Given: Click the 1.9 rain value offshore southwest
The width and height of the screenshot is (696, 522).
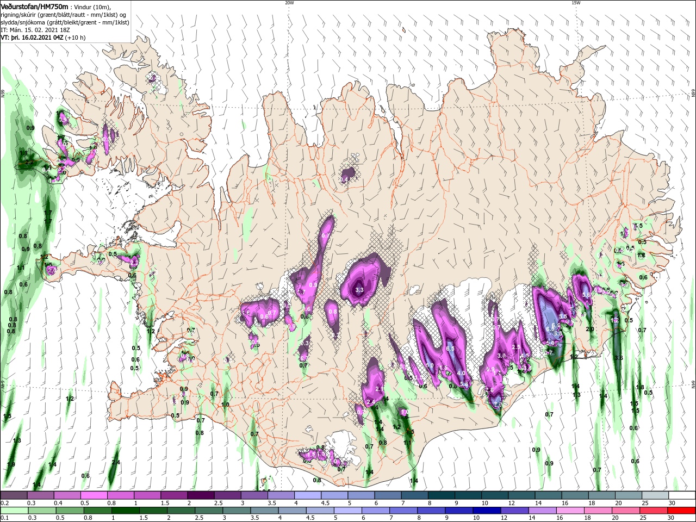Looking at the screenshot, I should [x=11, y=464].
